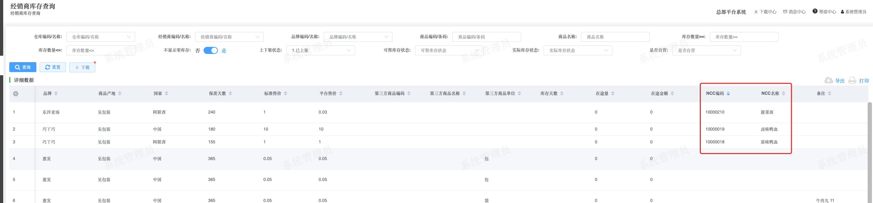This screenshot has height=203, width=873.
Task: Click the 总部平台系统 label
Action: pyautogui.click(x=731, y=12)
